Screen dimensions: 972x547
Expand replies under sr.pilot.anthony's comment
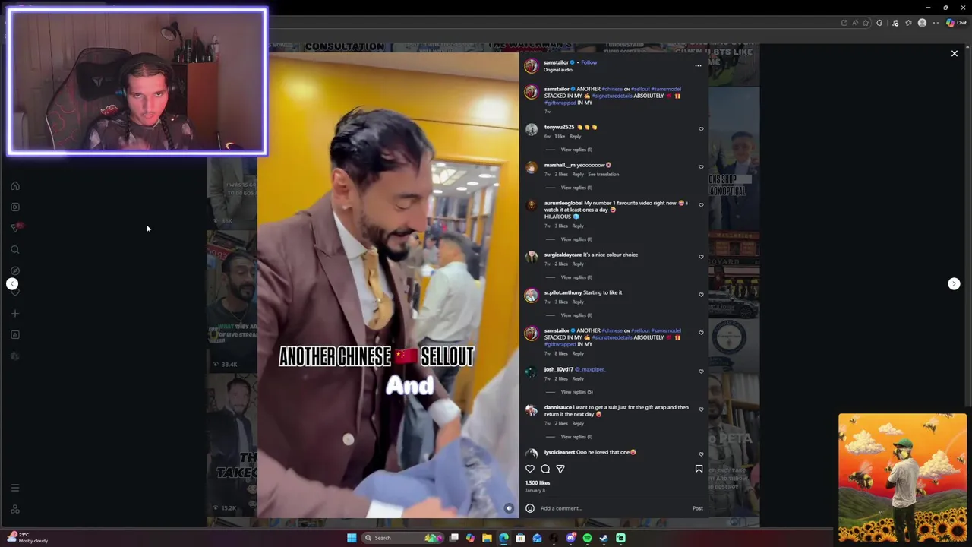[576, 315]
